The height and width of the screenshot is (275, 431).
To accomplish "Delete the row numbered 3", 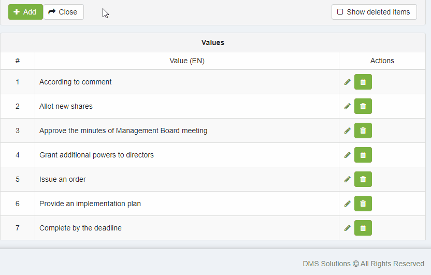I will [x=363, y=131].
